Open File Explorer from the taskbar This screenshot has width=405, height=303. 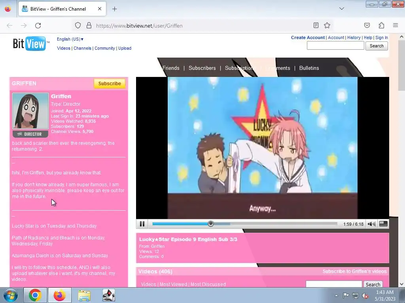click(x=84, y=295)
